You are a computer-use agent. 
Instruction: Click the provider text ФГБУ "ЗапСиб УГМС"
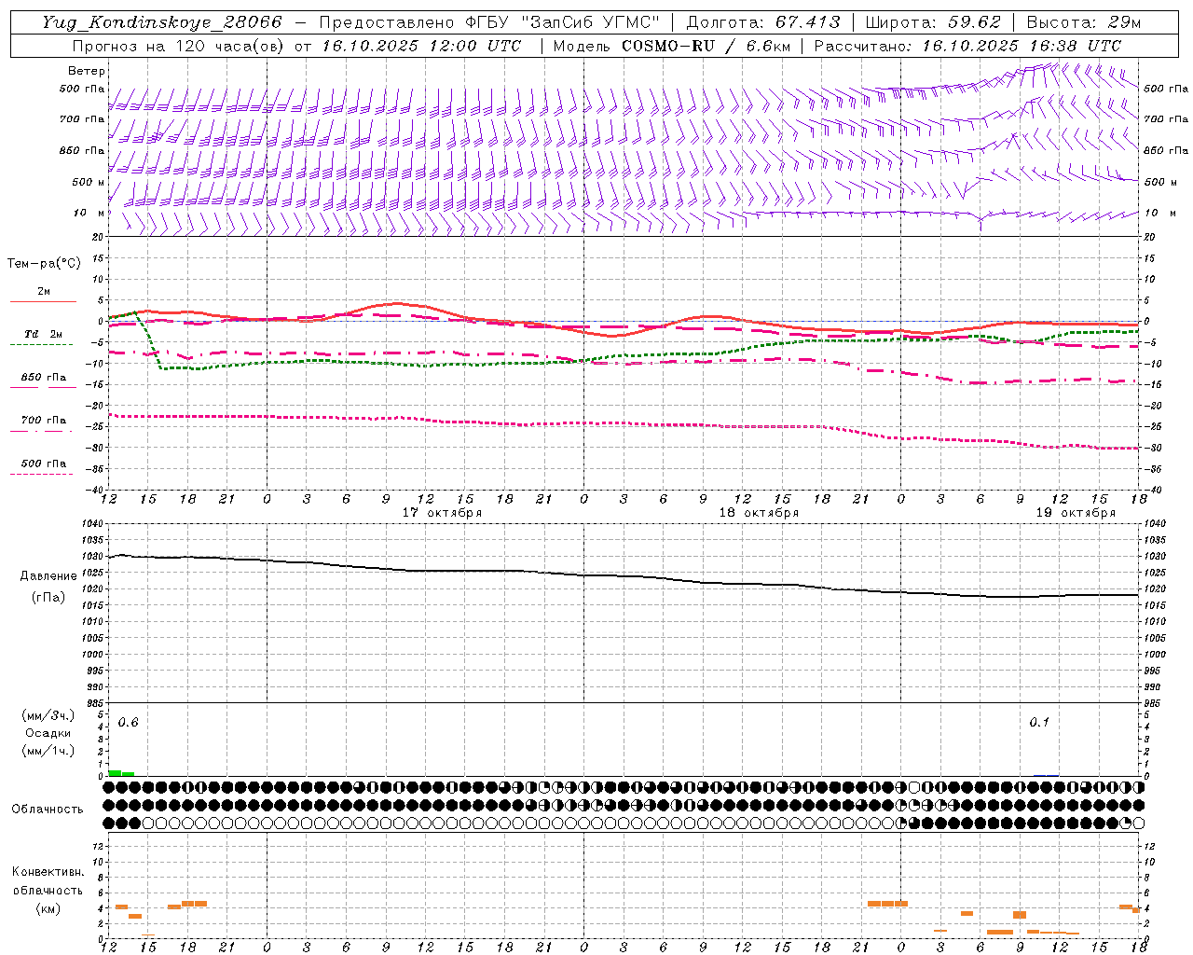562,22
